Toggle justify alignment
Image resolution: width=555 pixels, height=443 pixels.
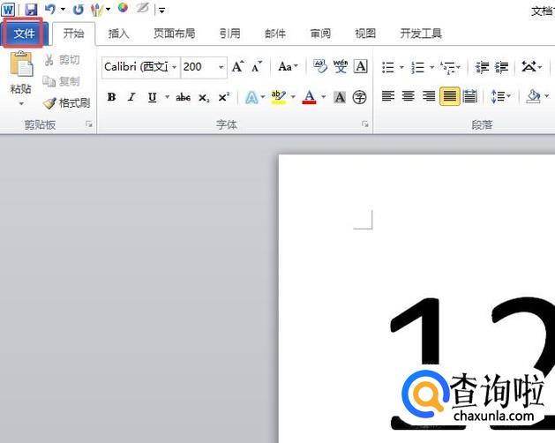coord(449,96)
